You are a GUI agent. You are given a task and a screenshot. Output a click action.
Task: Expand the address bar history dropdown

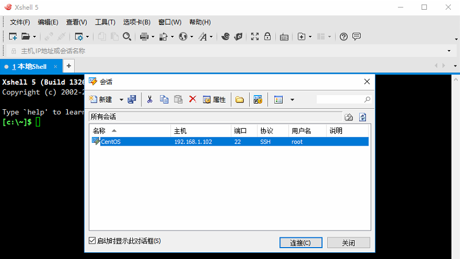point(449,51)
